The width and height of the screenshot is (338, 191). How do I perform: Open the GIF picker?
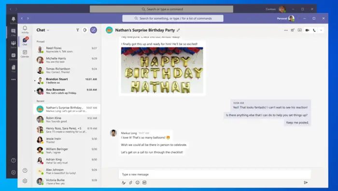click(144, 183)
